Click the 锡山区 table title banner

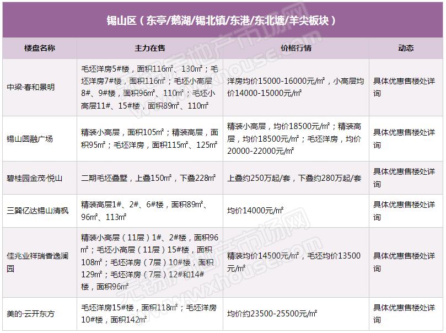click(222, 20)
